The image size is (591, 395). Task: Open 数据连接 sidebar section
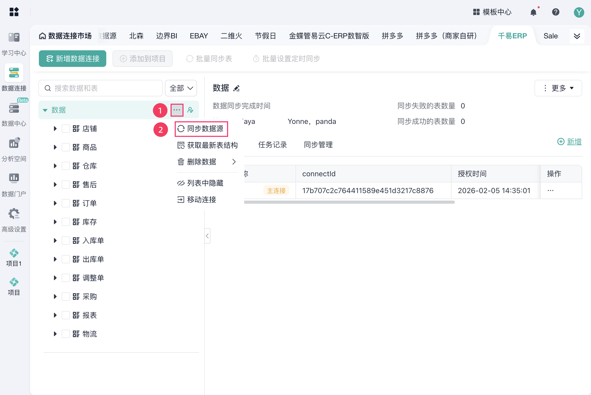pyautogui.click(x=14, y=78)
